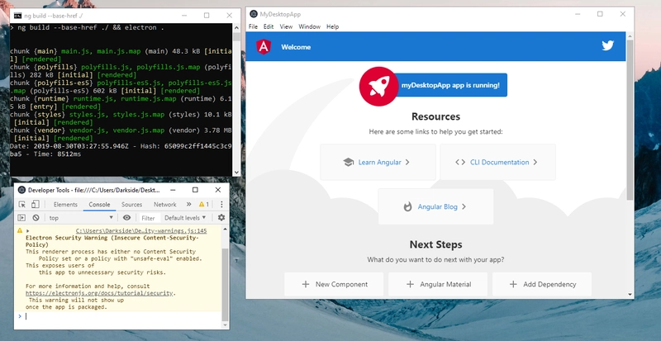Click the console Filter input field
This screenshot has width=661, height=341.
click(x=150, y=217)
